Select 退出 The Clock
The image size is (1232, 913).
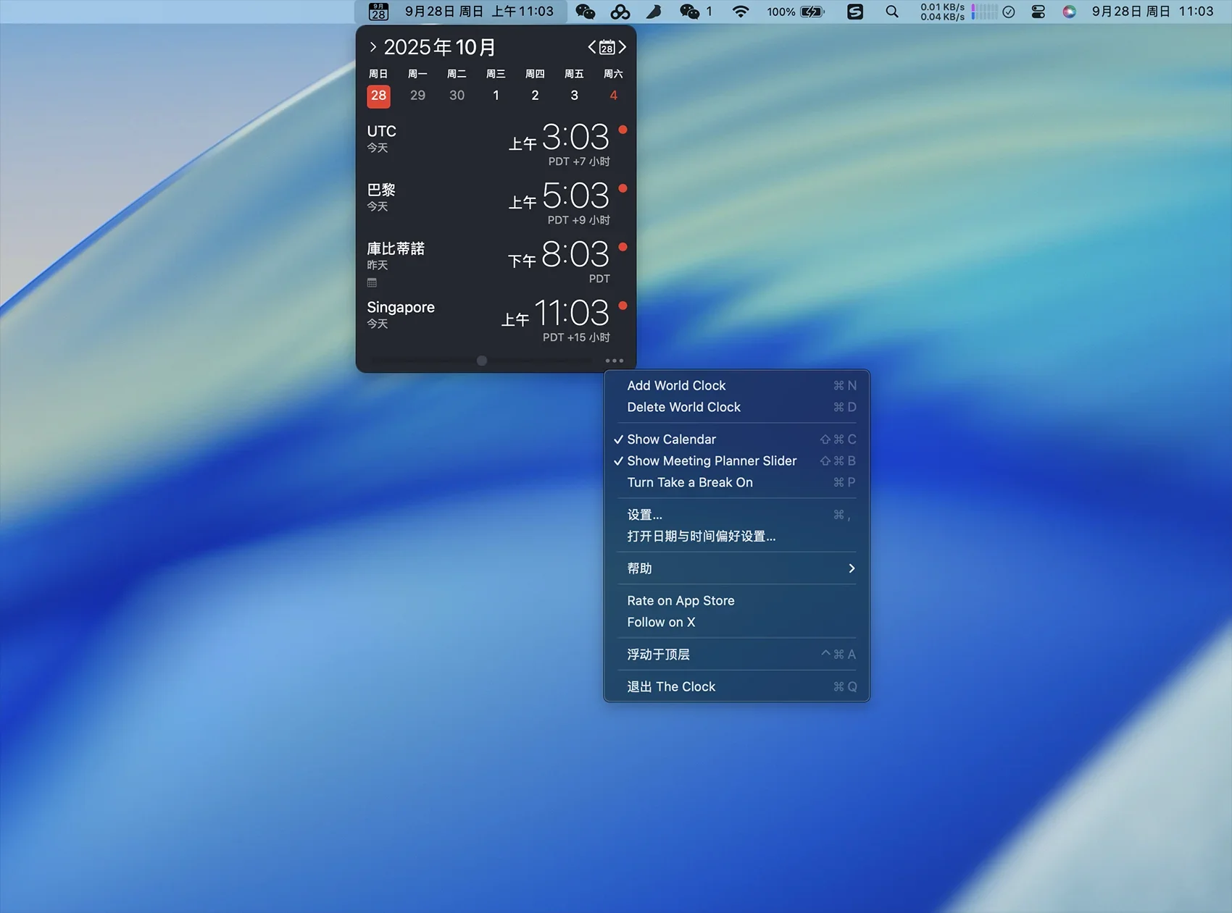pyautogui.click(x=736, y=686)
